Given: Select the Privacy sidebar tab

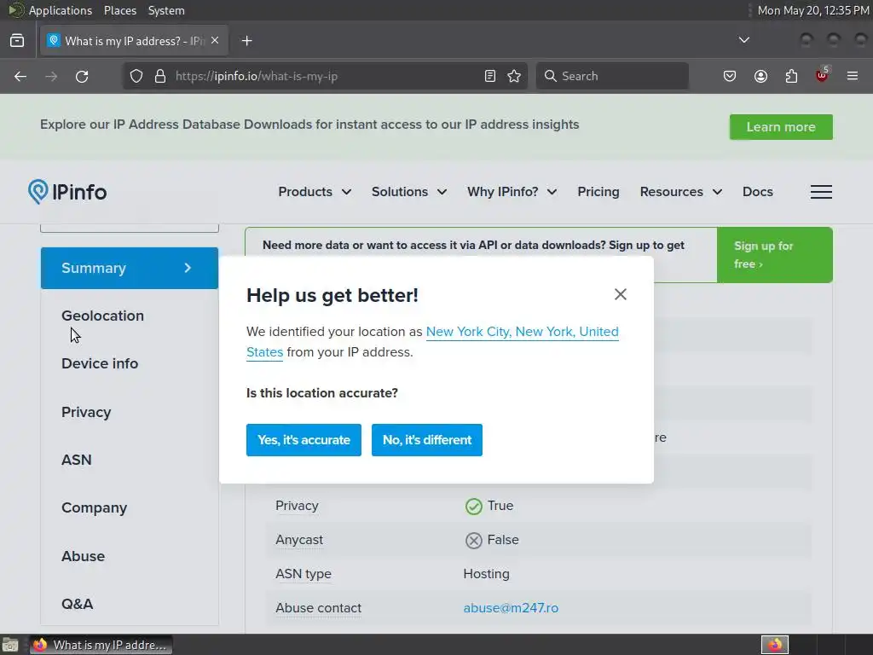Looking at the screenshot, I should click(x=86, y=412).
